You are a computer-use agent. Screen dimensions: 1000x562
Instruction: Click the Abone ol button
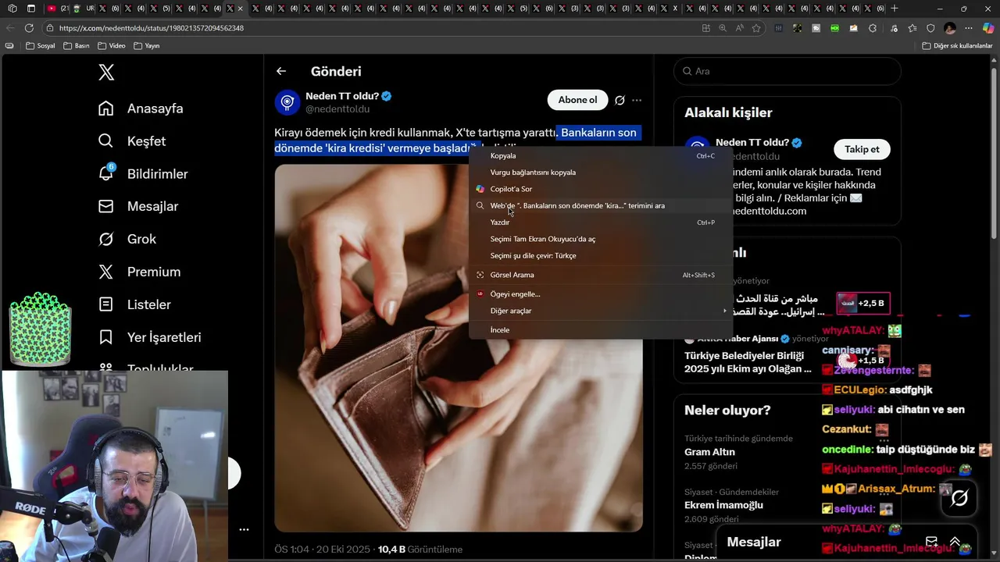[577, 100]
